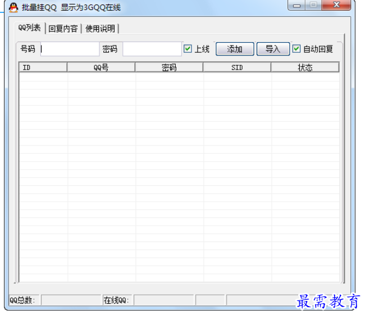Open the 回复内容 tab
The image size is (365, 319).
[63, 29]
